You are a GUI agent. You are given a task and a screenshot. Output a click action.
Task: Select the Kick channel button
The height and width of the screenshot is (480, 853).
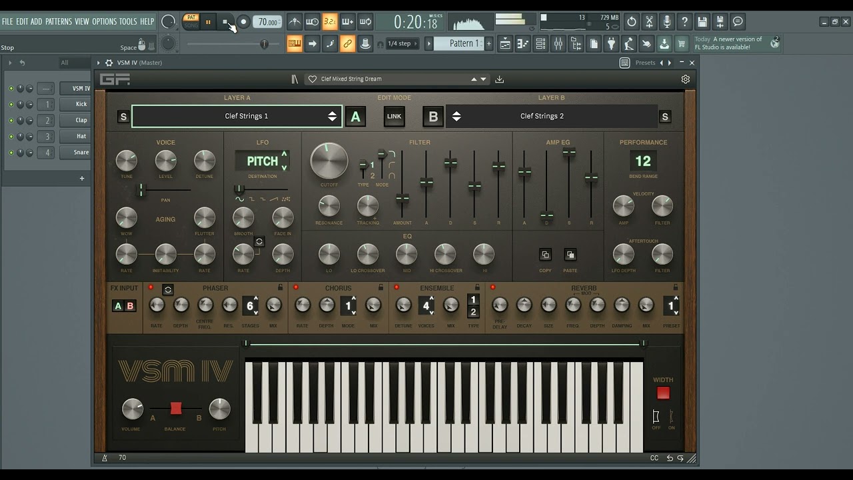click(x=75, y=104)
